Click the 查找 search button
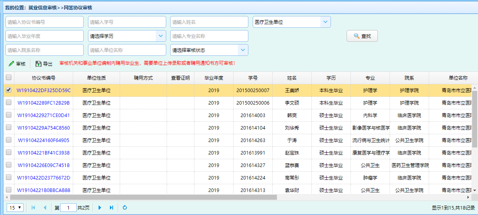This screenshot has width=478, height=215. 362,36
